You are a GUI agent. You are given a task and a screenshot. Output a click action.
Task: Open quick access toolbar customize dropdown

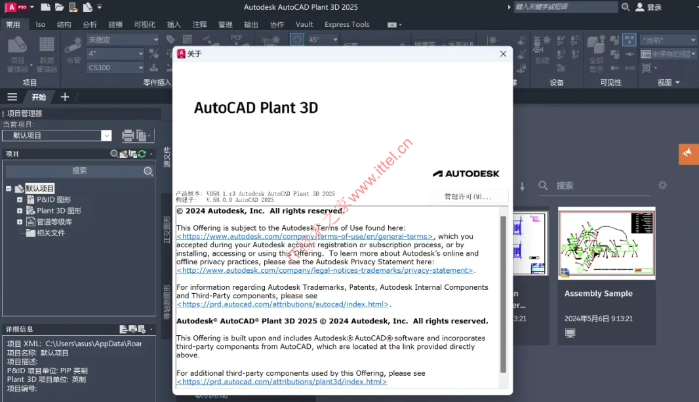click(100, 7)
